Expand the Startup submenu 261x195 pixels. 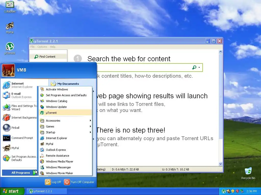coord(66,132)
